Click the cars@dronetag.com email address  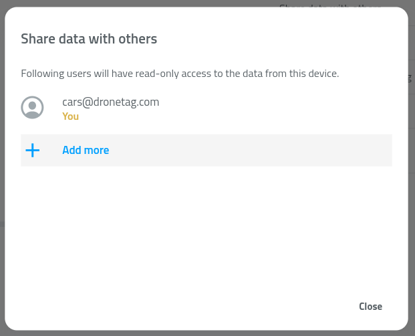[x=110, y=102]
